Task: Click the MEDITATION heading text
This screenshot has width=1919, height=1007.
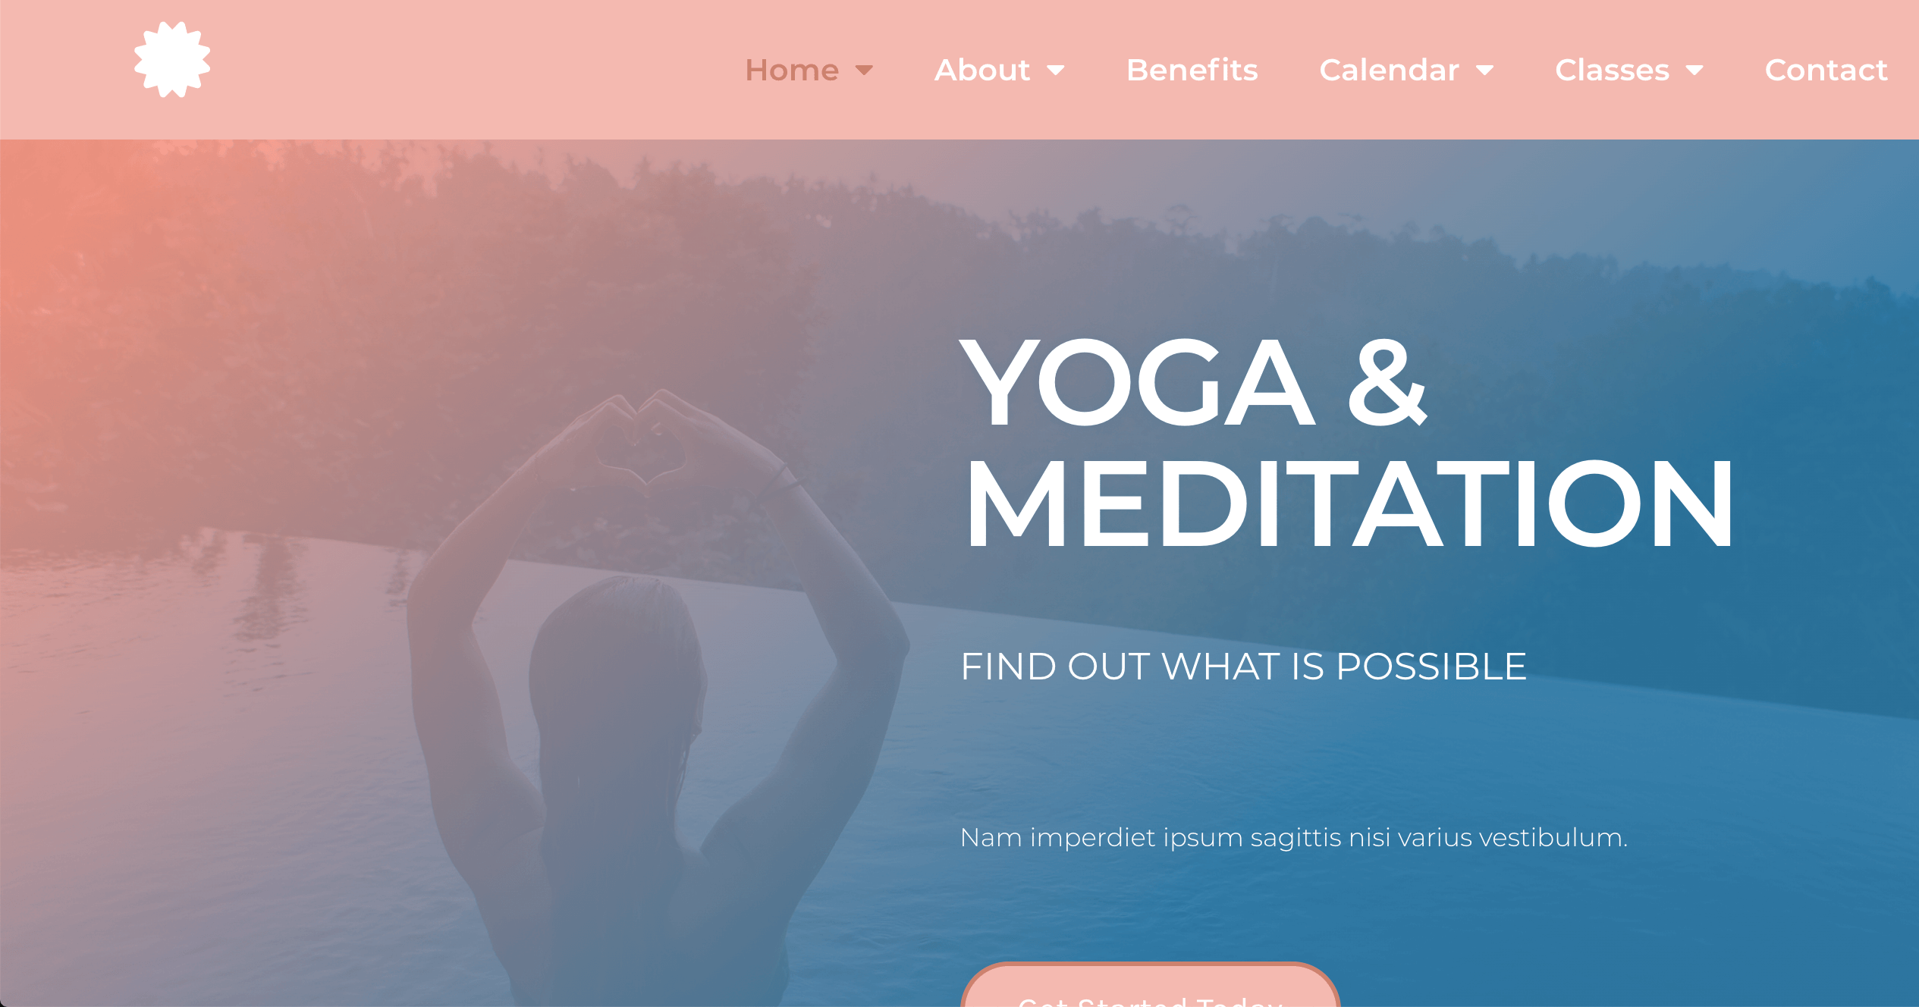Action: click(1348, 504)
